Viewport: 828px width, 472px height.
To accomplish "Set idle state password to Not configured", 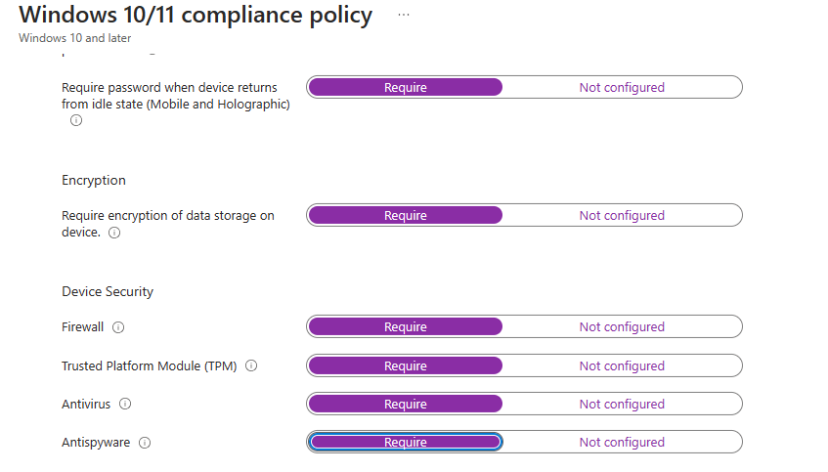I will pyautogui.click(x=622, y=88).
